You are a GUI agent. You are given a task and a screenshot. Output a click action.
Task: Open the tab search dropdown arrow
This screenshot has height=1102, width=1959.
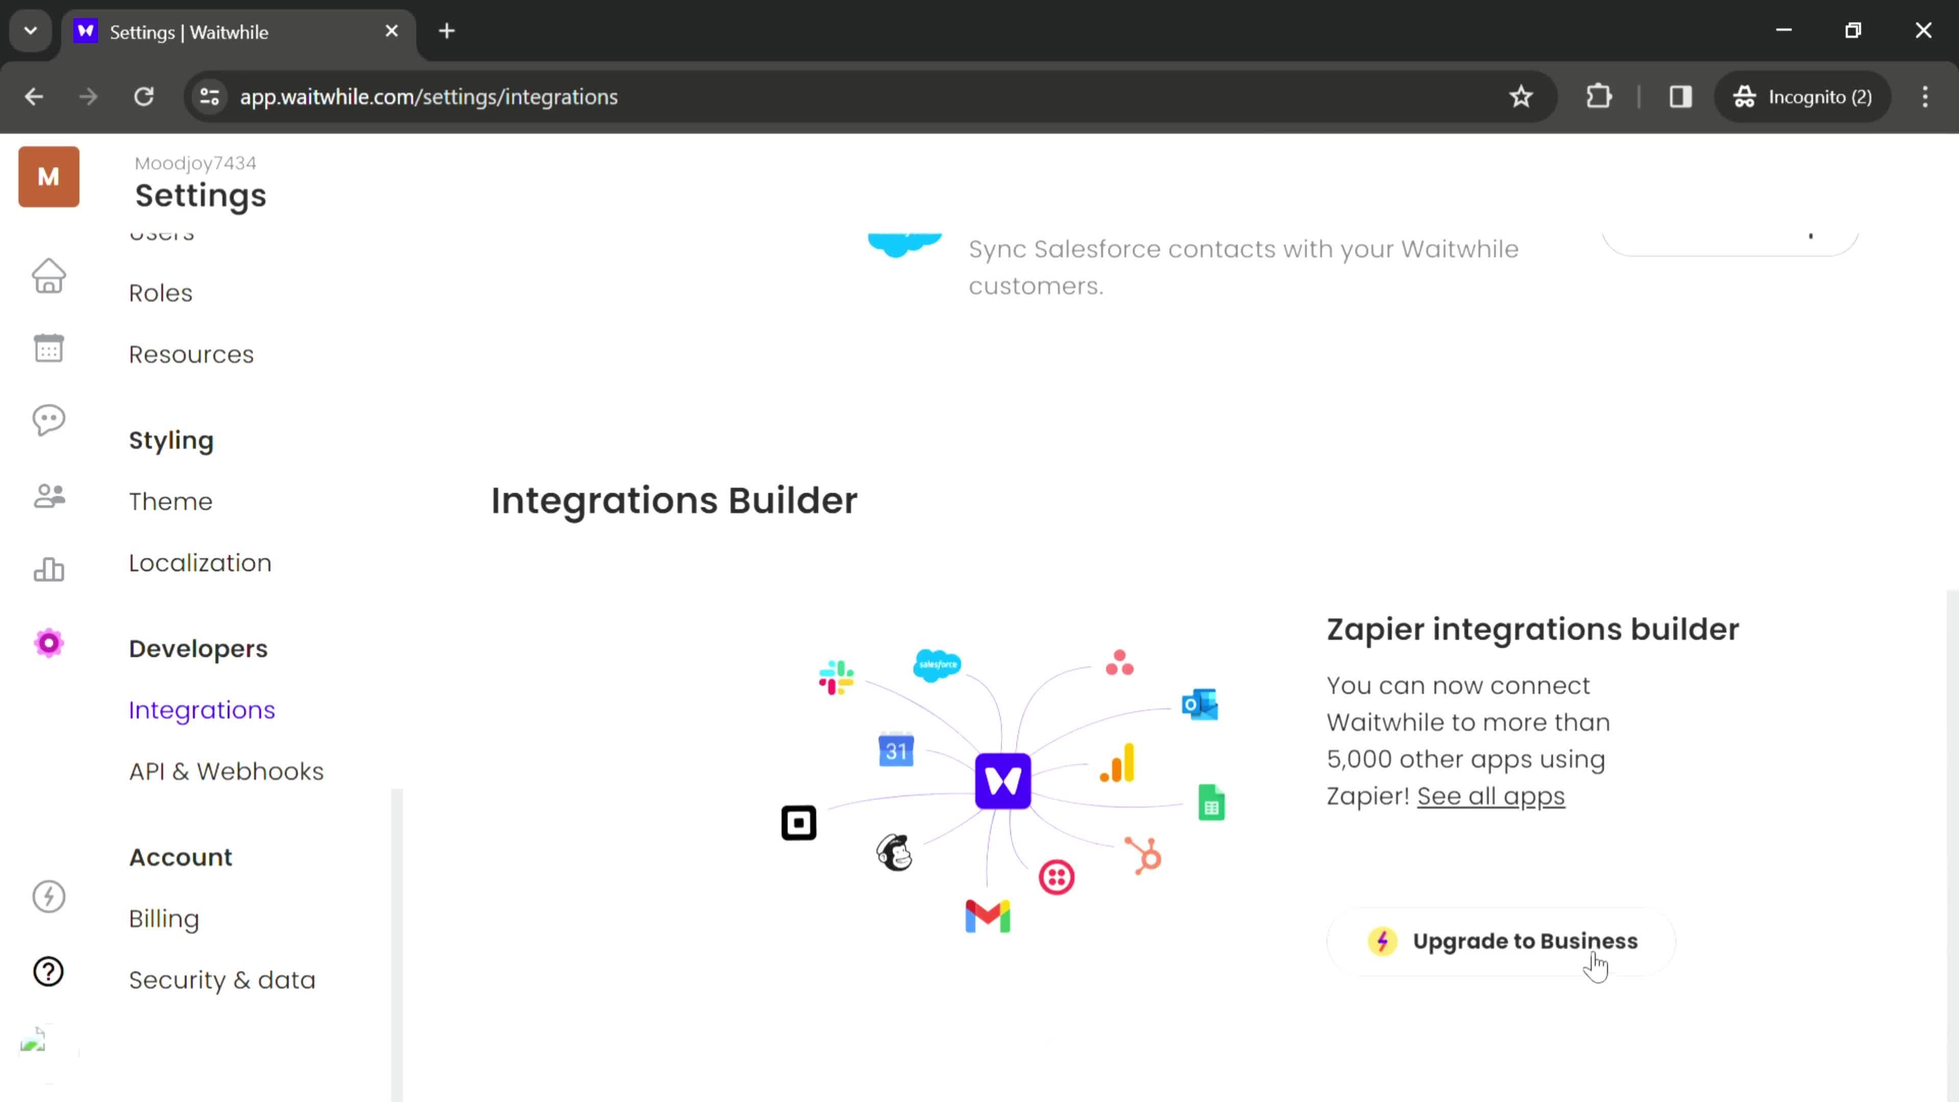click(31, 31)
